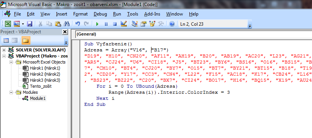Click View Object icon in Project pane

tap(14, 41)
